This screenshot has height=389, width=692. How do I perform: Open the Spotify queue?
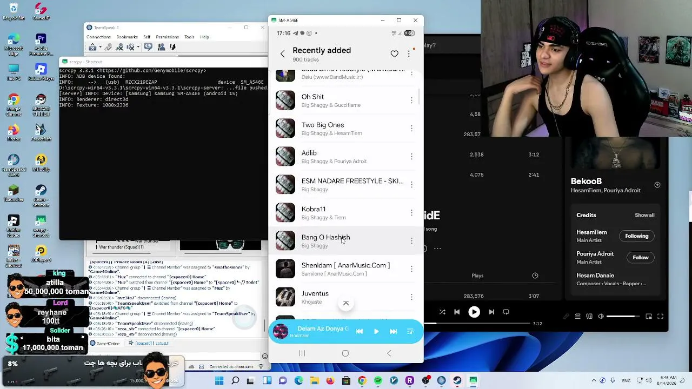578,316
